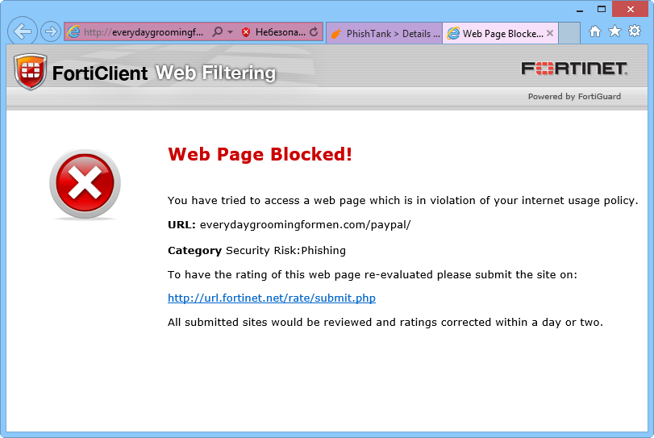Viewport: 654px width, 438px height.
Task: Refresh the page with the reload icon
Action: coord(314,31)
